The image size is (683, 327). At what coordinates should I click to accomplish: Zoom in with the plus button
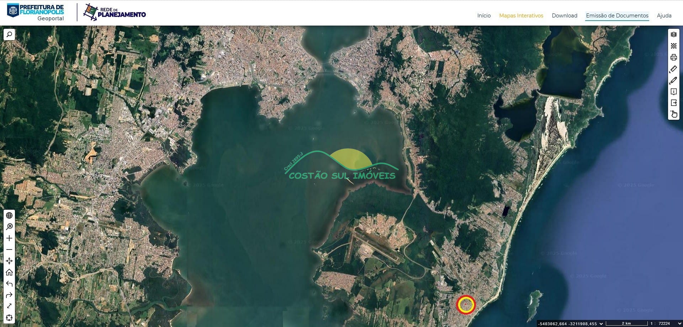point(9,238)
